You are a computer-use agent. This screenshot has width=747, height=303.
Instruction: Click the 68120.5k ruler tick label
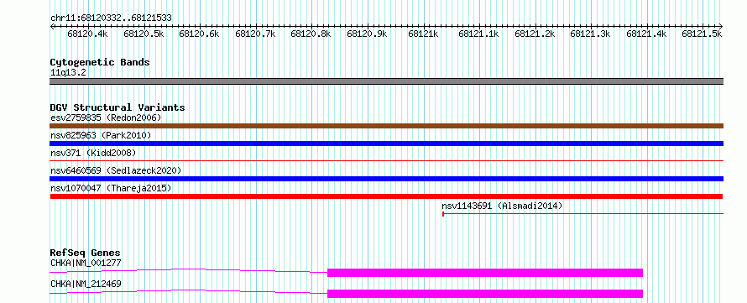(x=144, y=34)
